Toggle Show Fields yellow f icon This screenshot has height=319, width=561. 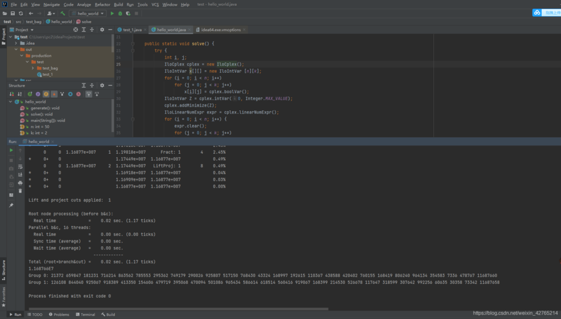click(x=46, y=94)
